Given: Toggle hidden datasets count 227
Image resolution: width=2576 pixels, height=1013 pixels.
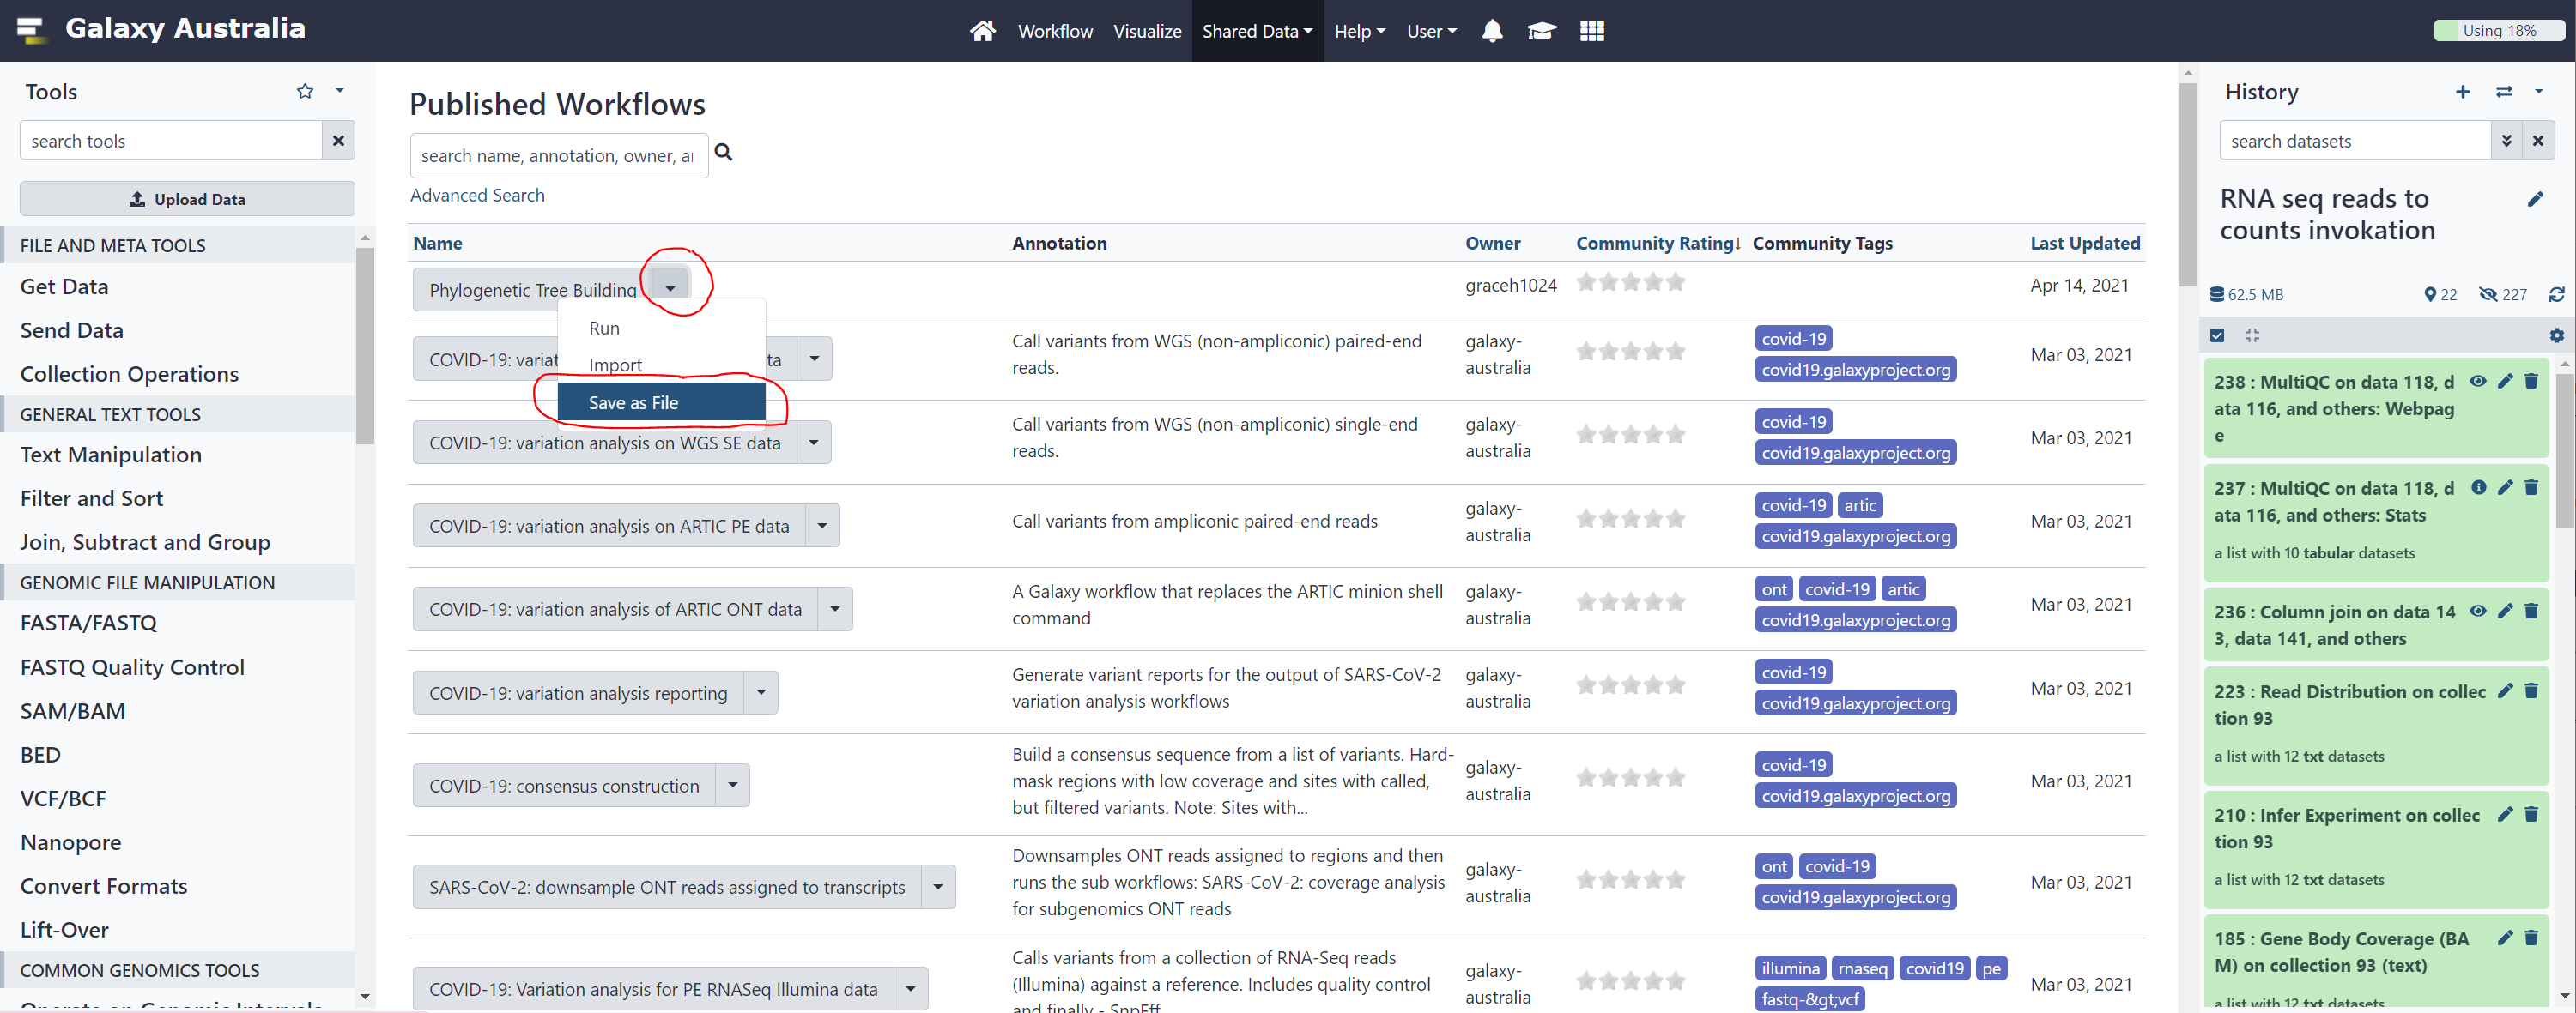Looking at the screenshot, I should 2503,293.
